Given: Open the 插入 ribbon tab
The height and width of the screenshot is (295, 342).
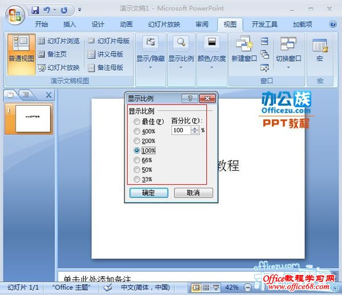Looking at the screenshot, I should coord(70,24).
